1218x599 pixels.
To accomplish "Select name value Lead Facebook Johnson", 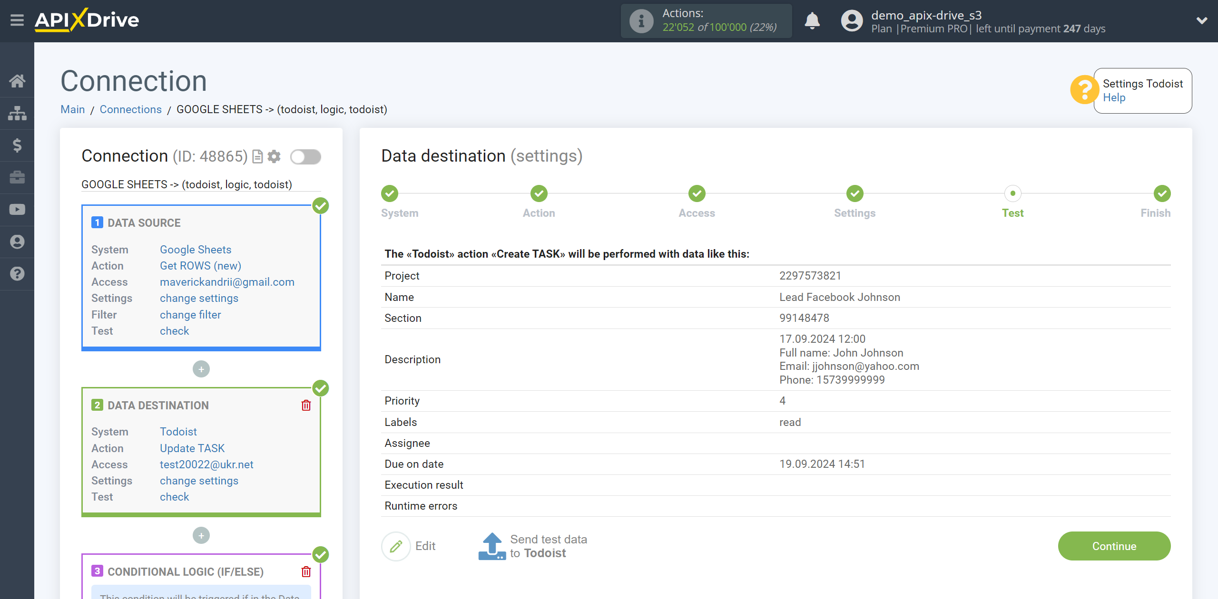I will coord(840,297).
